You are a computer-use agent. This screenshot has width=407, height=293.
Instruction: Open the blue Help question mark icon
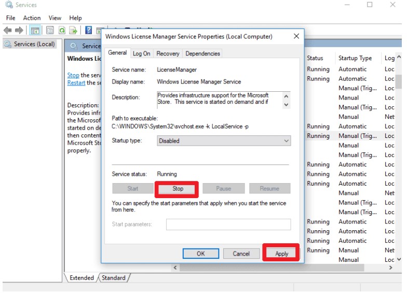88,30
